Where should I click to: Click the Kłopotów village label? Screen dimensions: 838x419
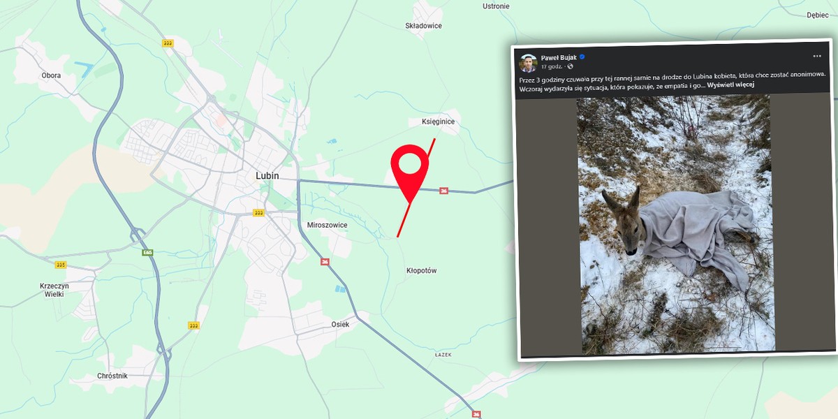point(421,270)
